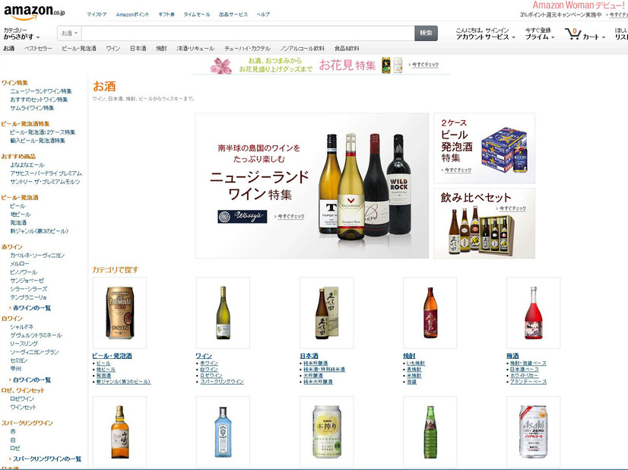Image resolution: width=628 pixels, height=470 pixels.
Task: Click the blue gin bottle thumbnail
Action: tap(223, 432)
